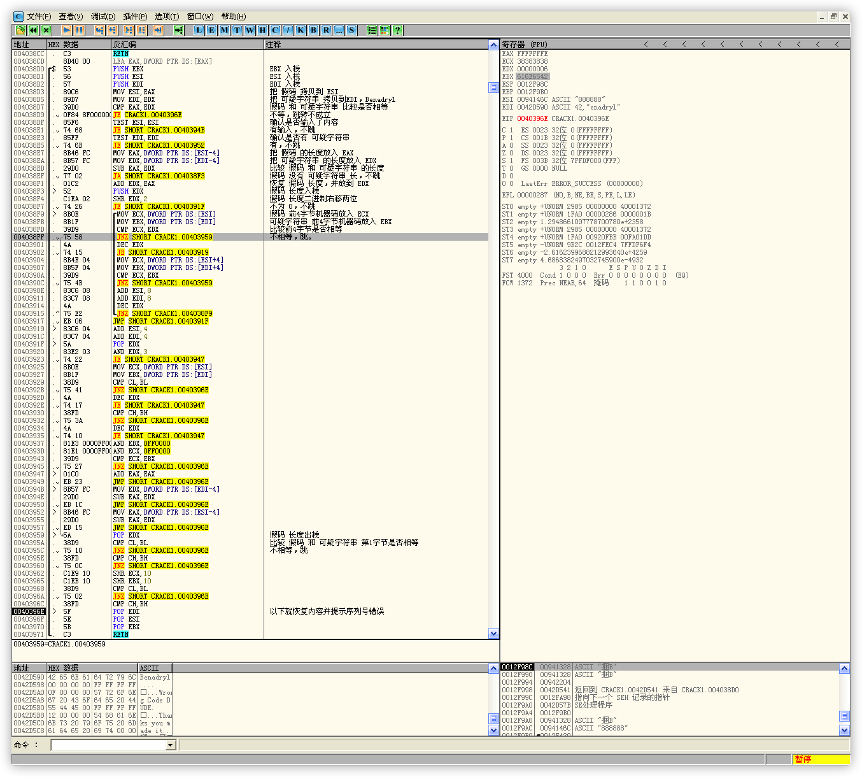Image resolution: width=862 pixels, height=777 pixels.
Task: Select the EBX register value 616E6542
Action: 532,76
